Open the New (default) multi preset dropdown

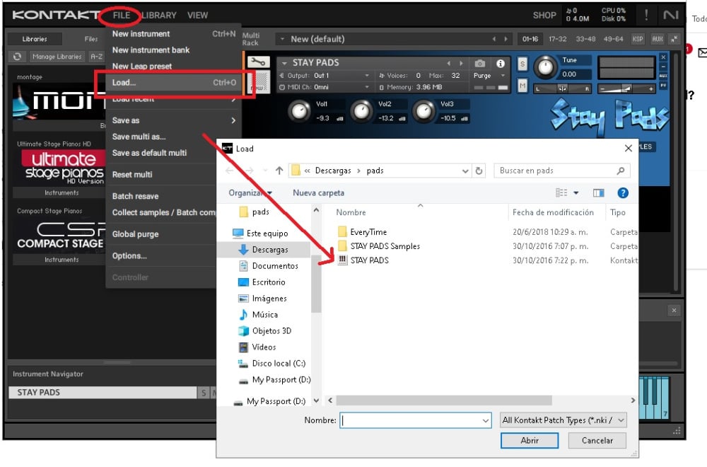tap(282, 39)
